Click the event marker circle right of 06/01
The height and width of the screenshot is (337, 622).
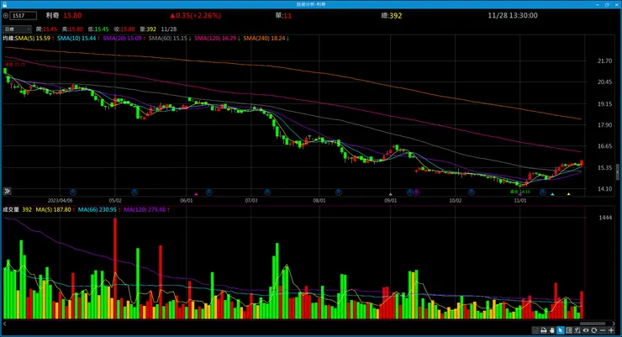[209, 192]
